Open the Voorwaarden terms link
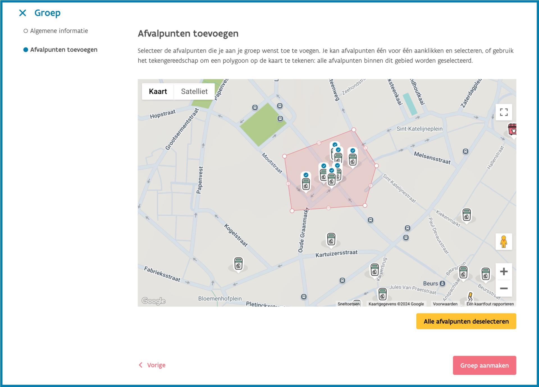Viewport: 539px width, 387px height. 445,304
